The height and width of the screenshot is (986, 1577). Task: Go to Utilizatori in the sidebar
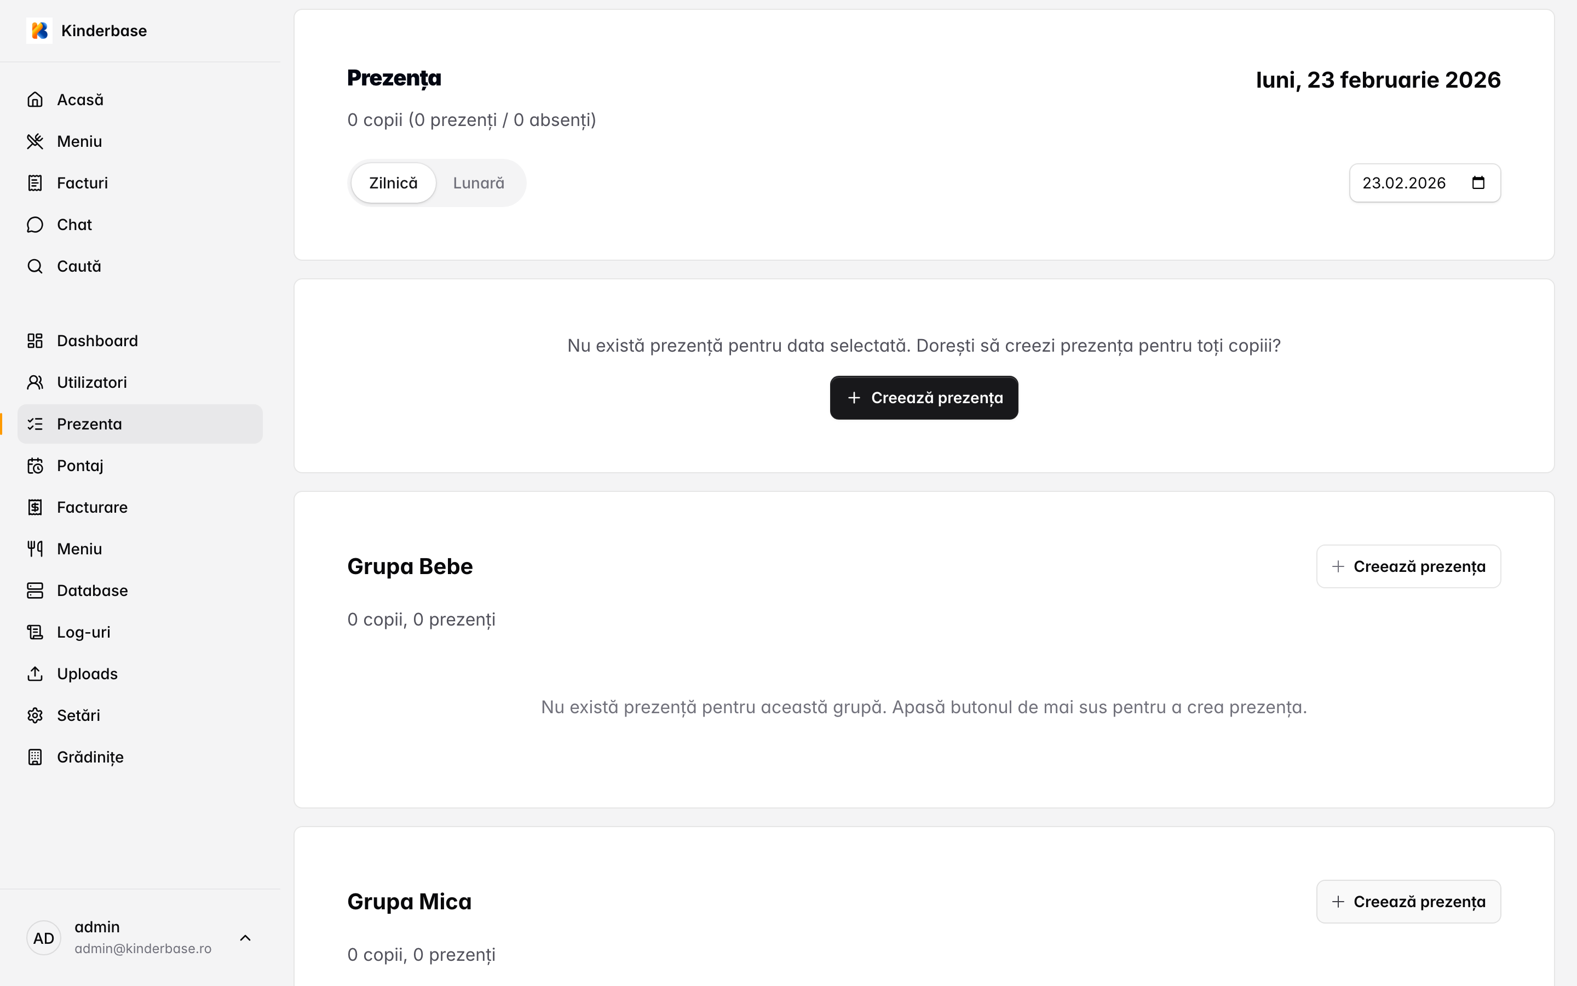92,383
